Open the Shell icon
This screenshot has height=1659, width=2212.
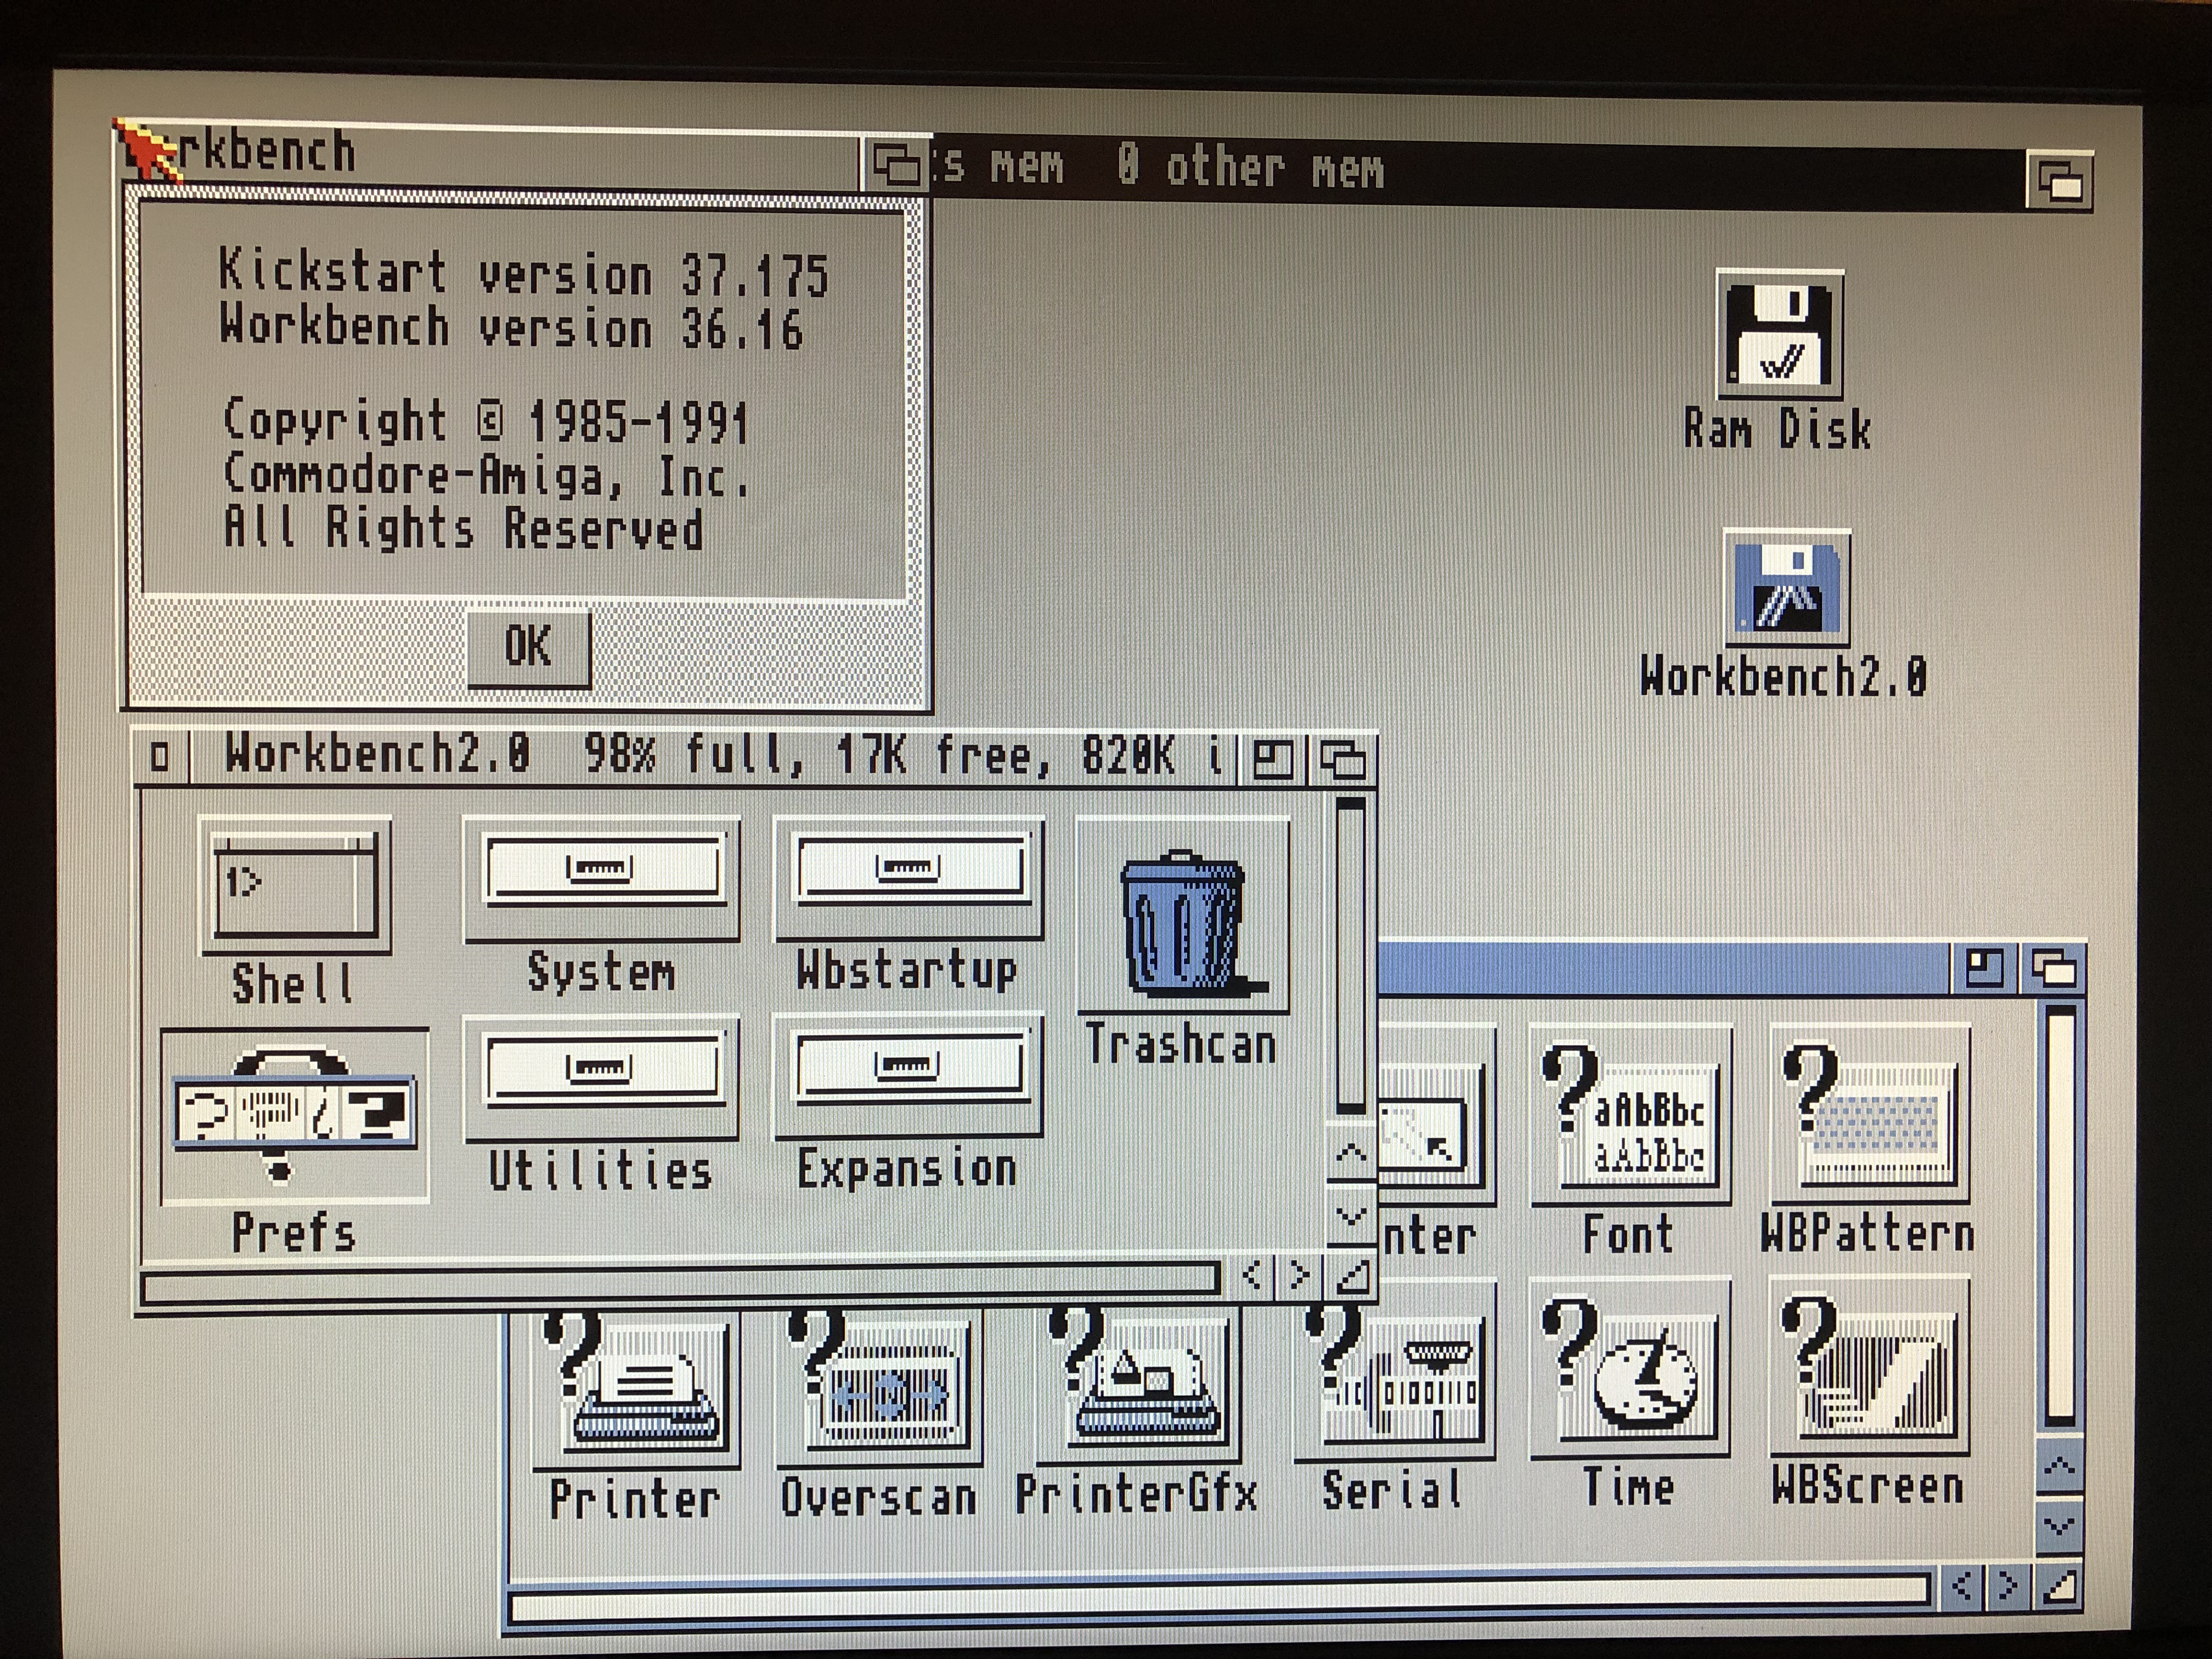coord(295,885)
